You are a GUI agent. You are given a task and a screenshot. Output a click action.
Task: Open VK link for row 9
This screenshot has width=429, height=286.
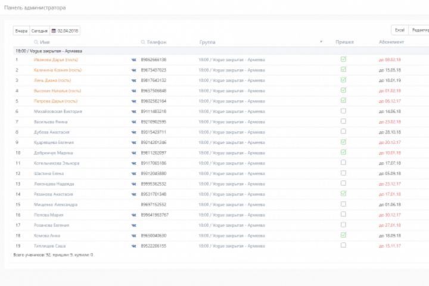coord(133,142)
